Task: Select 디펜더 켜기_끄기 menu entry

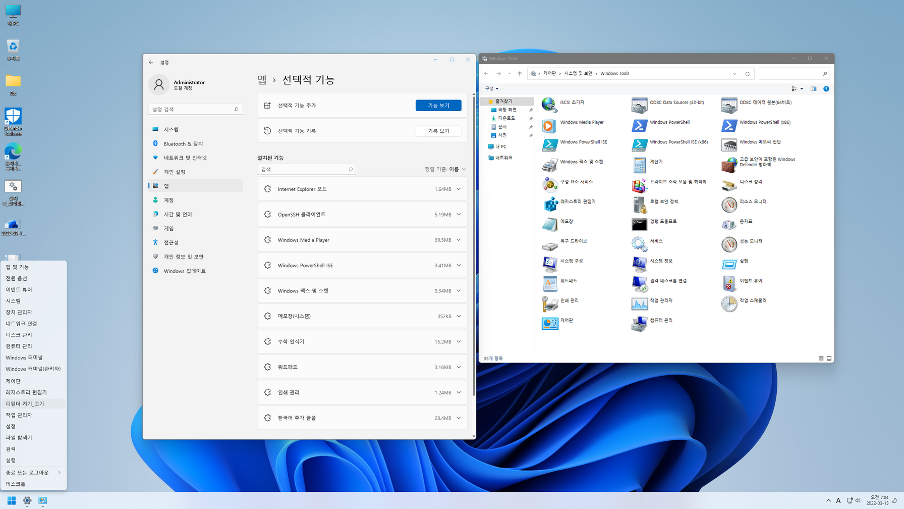Action: coord(33,403)
